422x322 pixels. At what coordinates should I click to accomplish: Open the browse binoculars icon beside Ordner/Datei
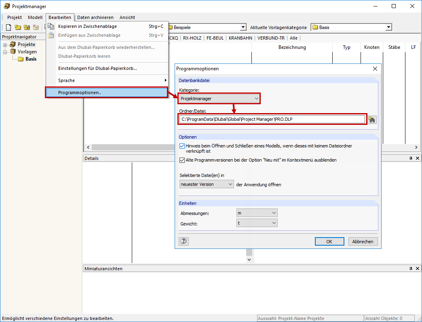[372, 120]
